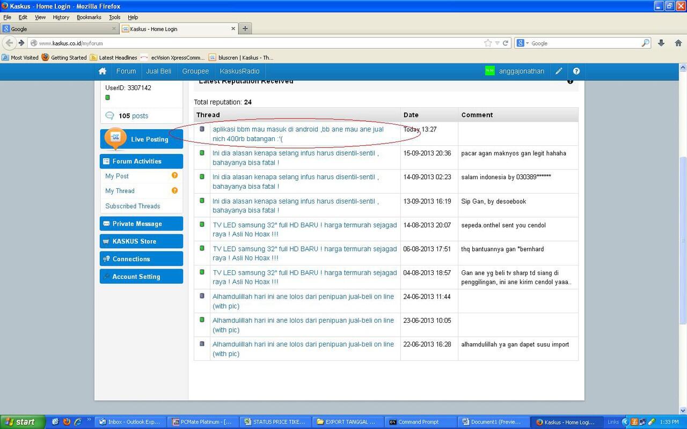The width and height of the screenshot is (687, 429).
Task: Open the Forum Activities header
Action: click(x=141, y=161)
